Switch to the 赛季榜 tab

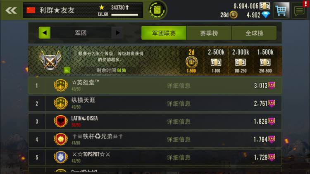209,33
